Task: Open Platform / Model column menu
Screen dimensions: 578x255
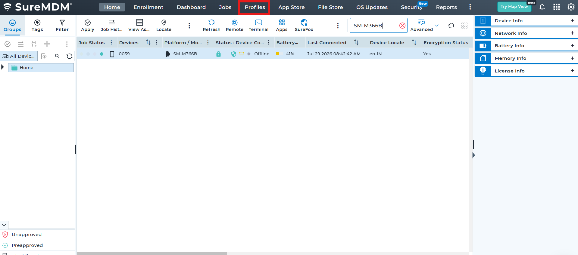Action: click(208, 42)
